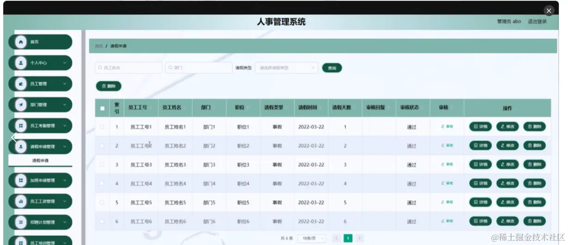Image resolution: width=568 pixels, height=245 pixels.
Task: Open the 10条/页 page size dropdown
Action: (312, 238)
